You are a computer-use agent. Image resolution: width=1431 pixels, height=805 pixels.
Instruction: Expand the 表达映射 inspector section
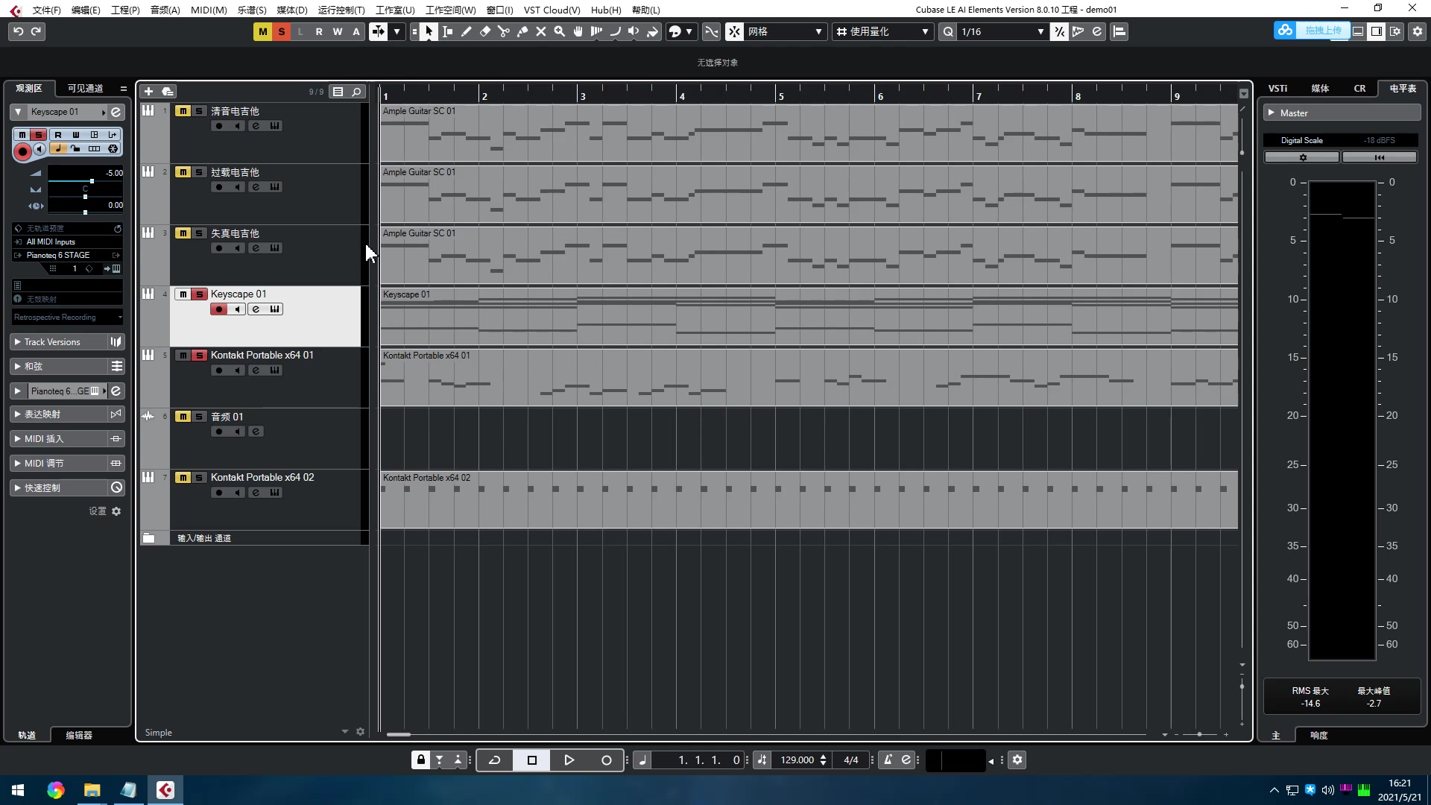17,414
